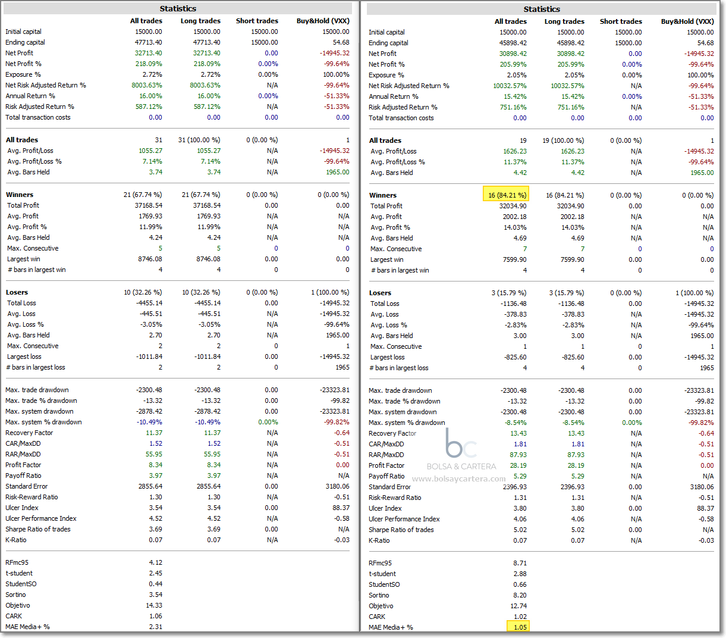
Task: Click left panel All trades Largest loss -1011.84
Action: click(149, 356)
